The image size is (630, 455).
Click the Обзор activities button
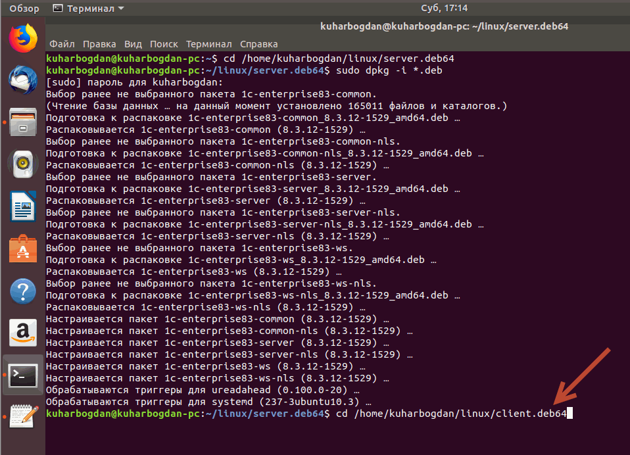pyautogui.click(x=24, y=9)
